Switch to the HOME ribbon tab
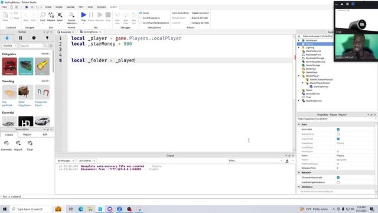 [48, 7]
